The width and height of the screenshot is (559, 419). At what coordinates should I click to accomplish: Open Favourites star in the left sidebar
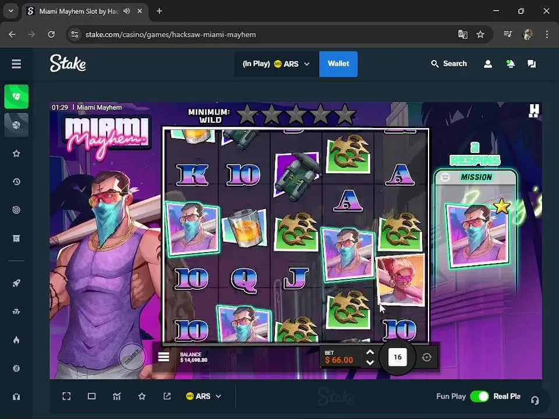click(16, 154)
